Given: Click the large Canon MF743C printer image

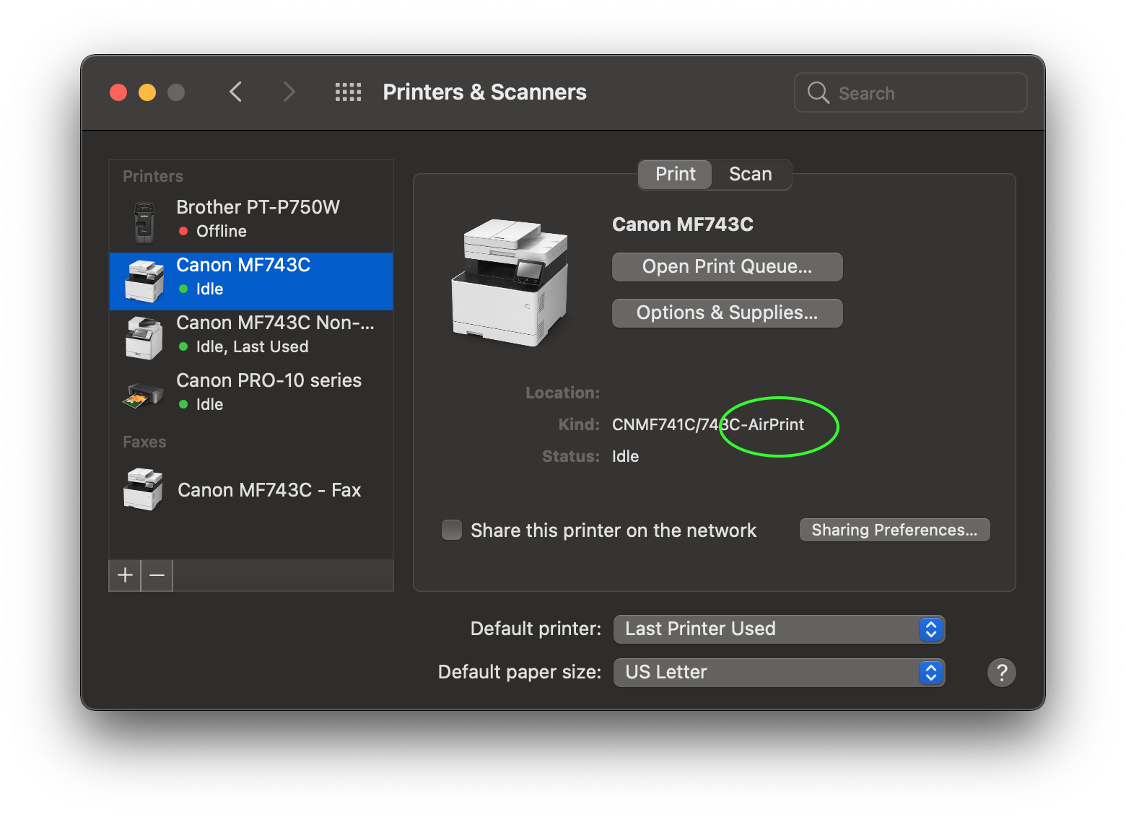Looking at the screenshot, I should click(510, 282).
